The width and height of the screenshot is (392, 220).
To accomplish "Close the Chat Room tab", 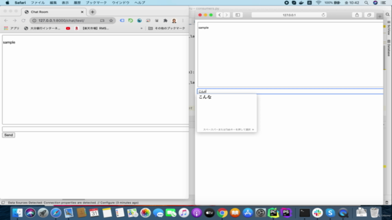I will tap(82, 12).
